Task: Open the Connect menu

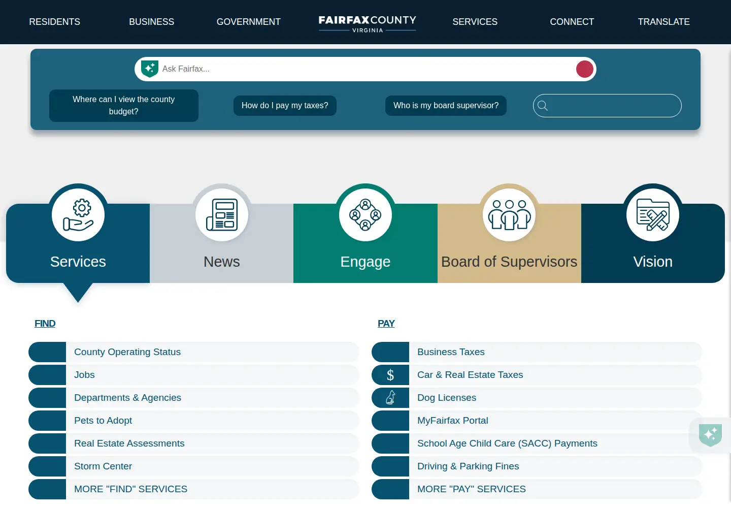Action: click(572, 22)
